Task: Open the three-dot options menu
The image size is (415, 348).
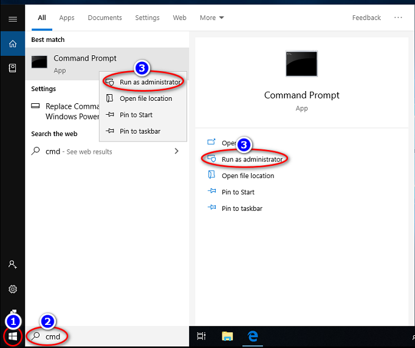Action: coord(398,18)
